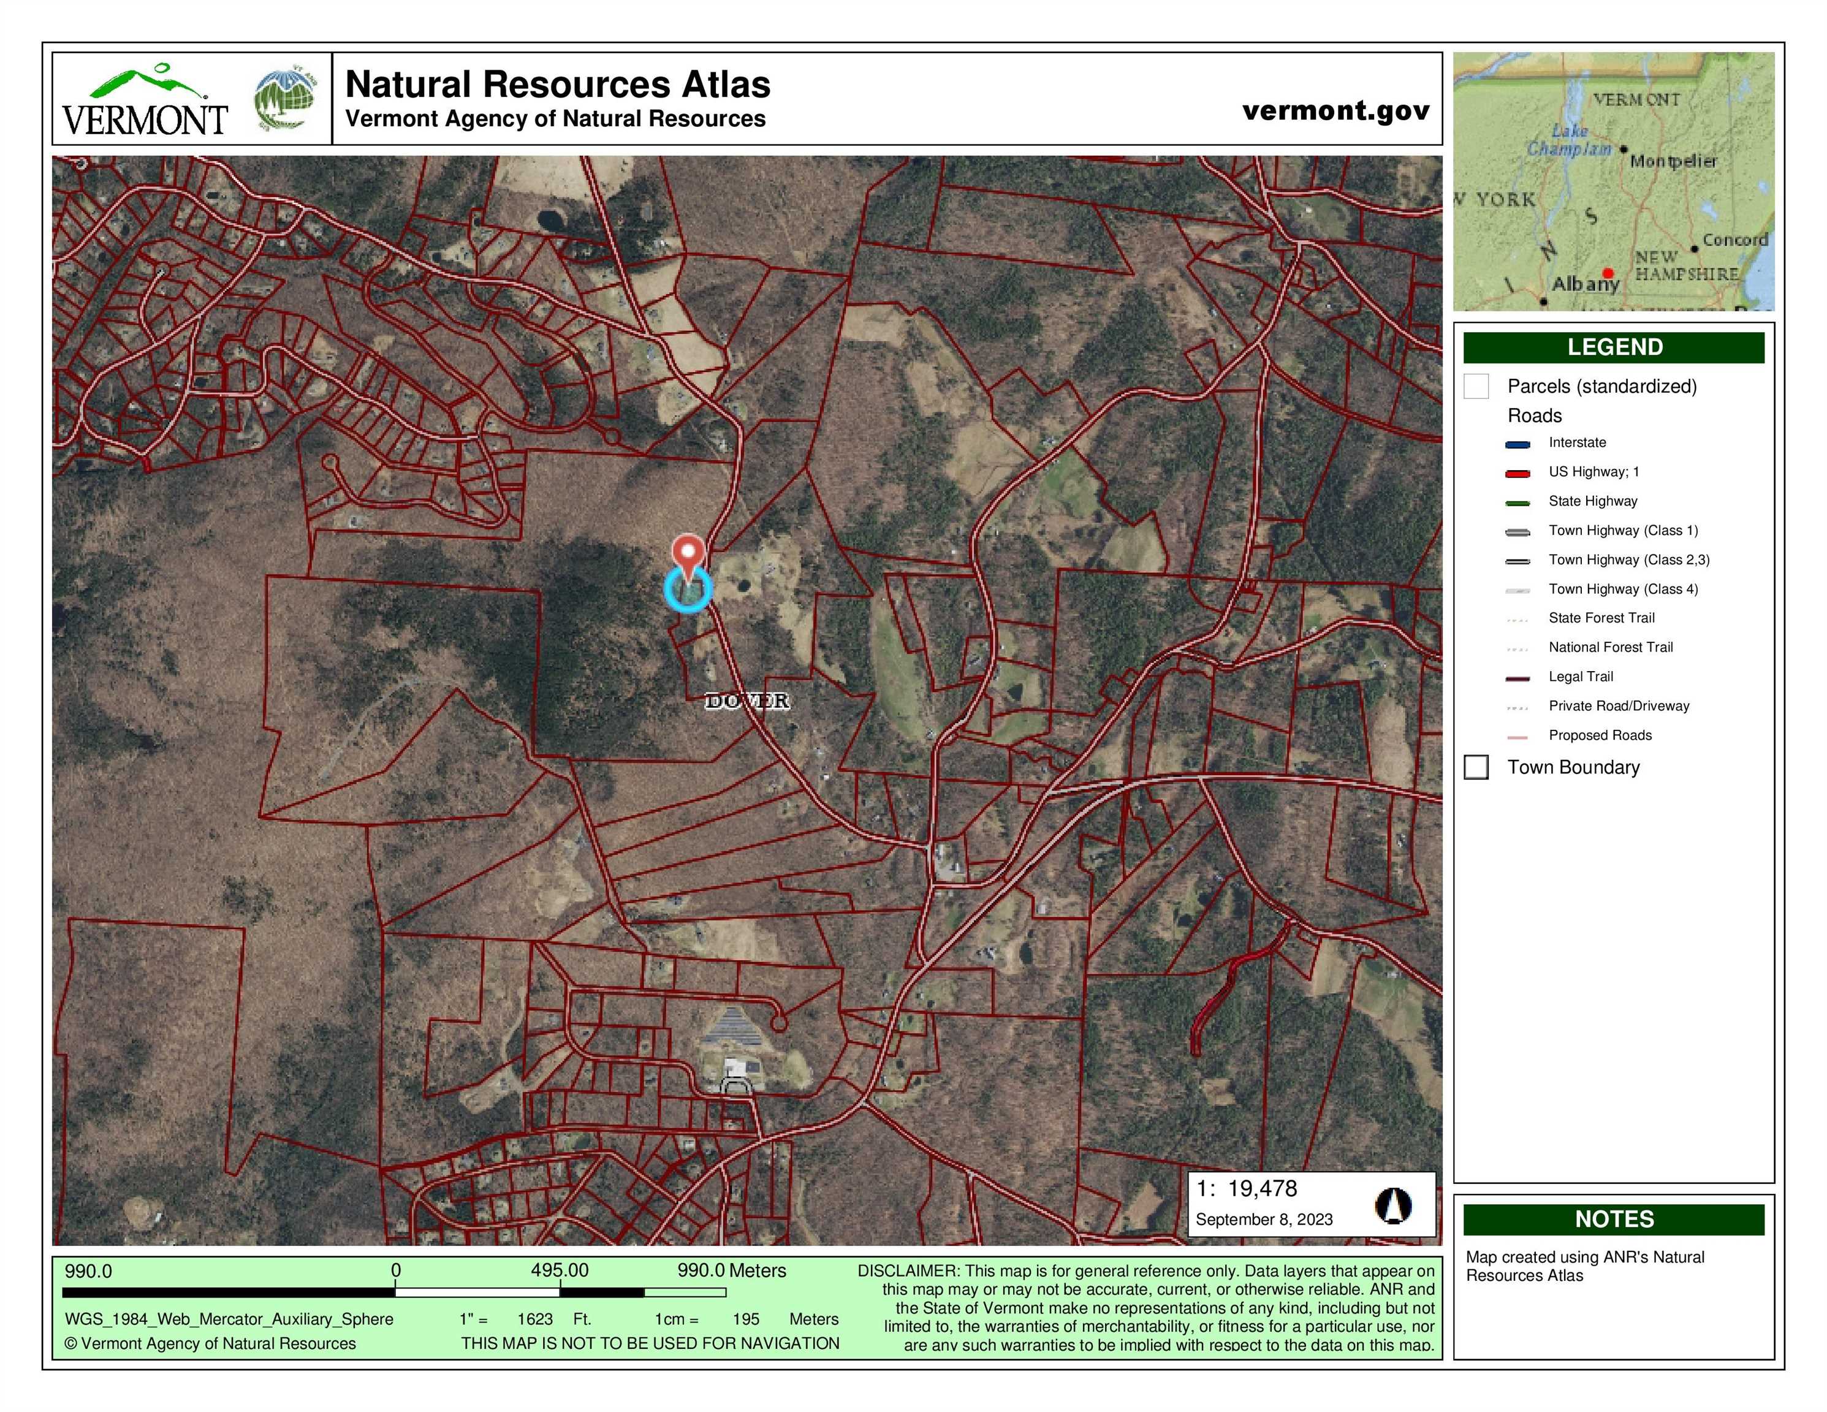The width and height of the screenshot is (1827, 1412).
Task: Click the US Highway red line symbol
Action: click(x=1517, y=474)
